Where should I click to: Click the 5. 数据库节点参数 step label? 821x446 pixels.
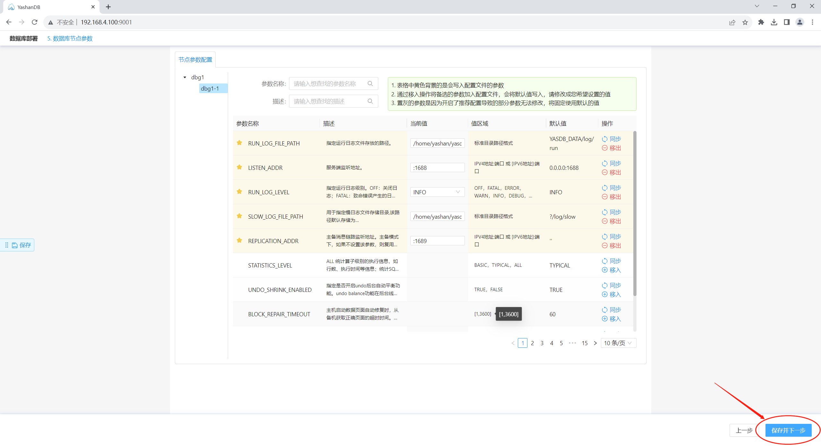[70, 39]
